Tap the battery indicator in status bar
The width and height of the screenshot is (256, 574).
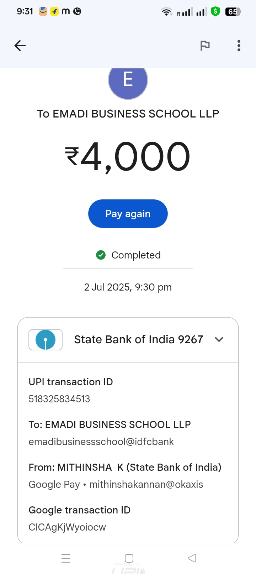(x=233, y=12)
